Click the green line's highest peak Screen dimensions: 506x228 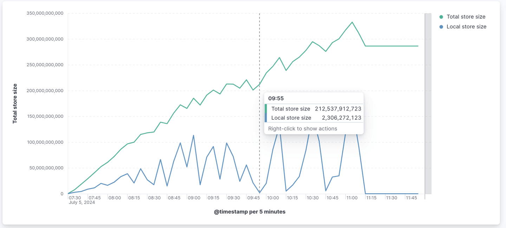click(x=352, y=22)
